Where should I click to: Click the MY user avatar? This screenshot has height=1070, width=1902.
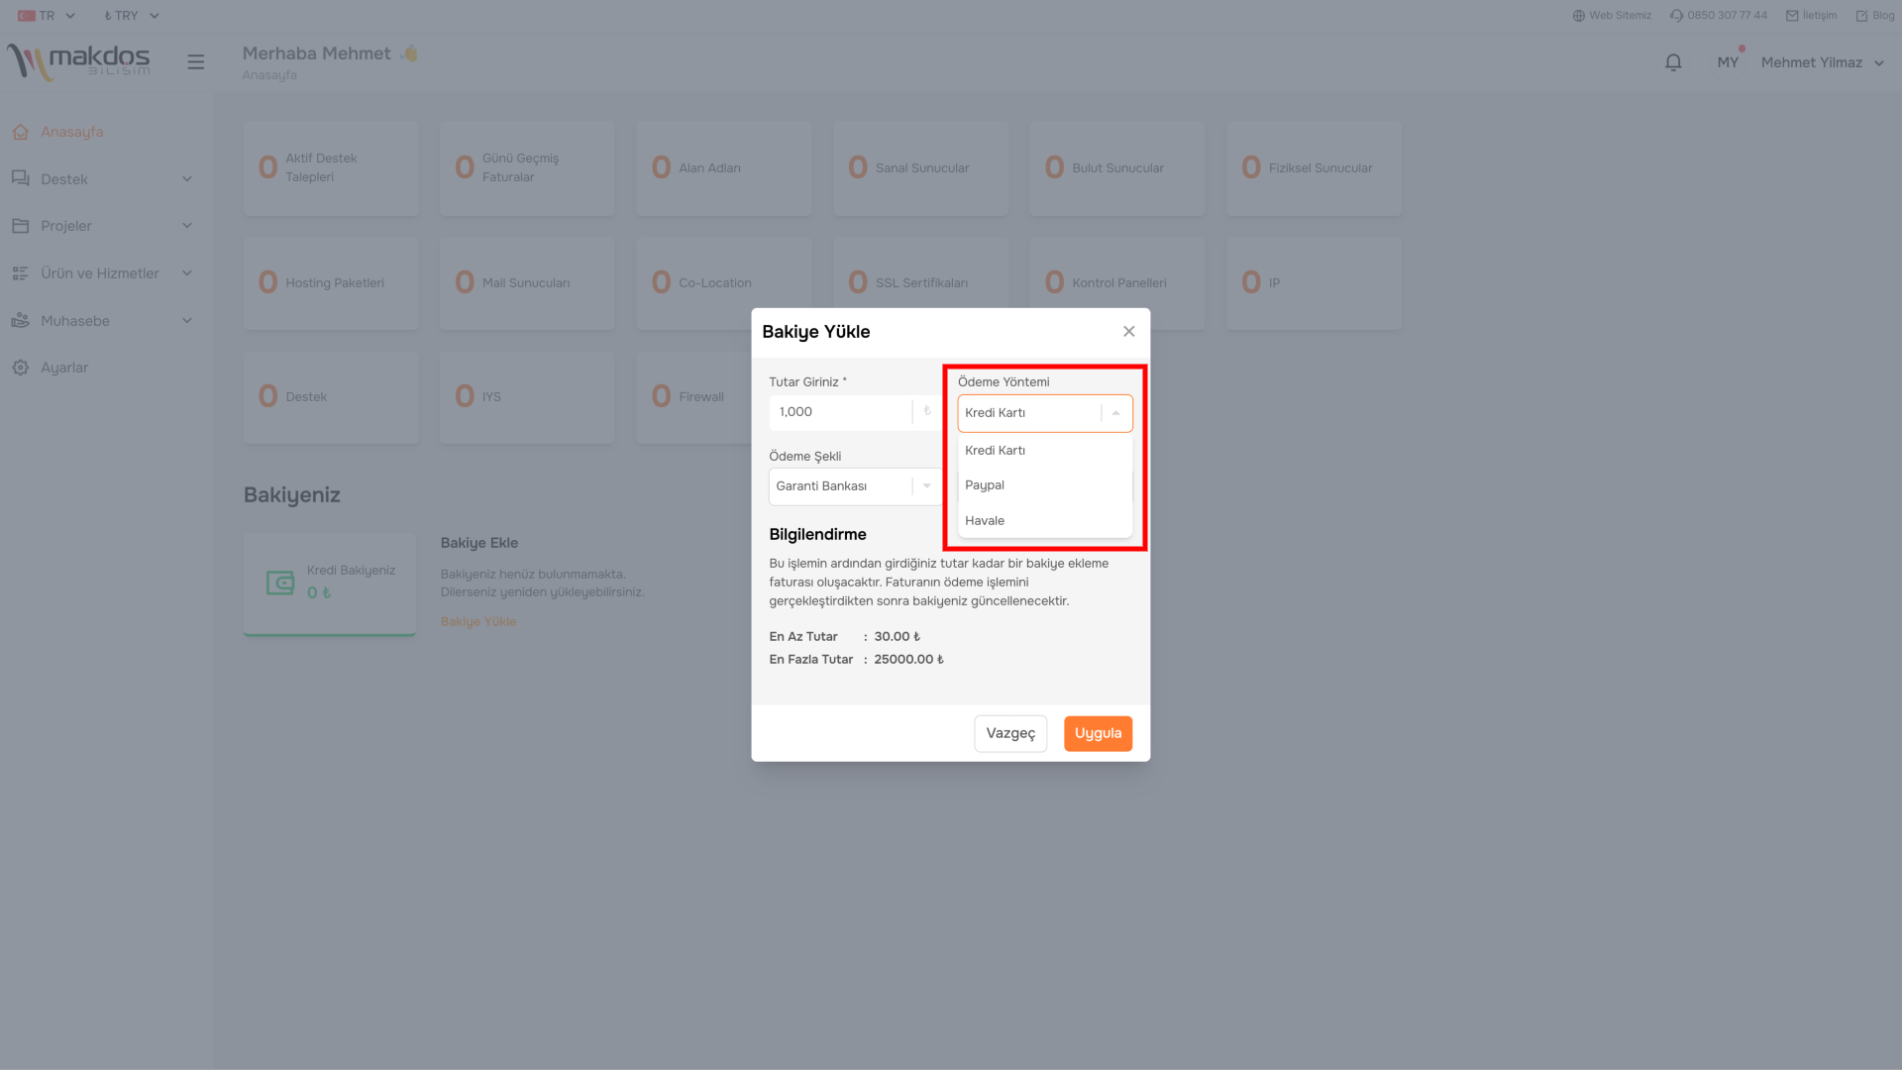point(1728,62)
